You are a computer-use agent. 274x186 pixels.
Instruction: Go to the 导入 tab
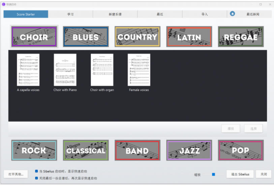[x=205, y=14]
